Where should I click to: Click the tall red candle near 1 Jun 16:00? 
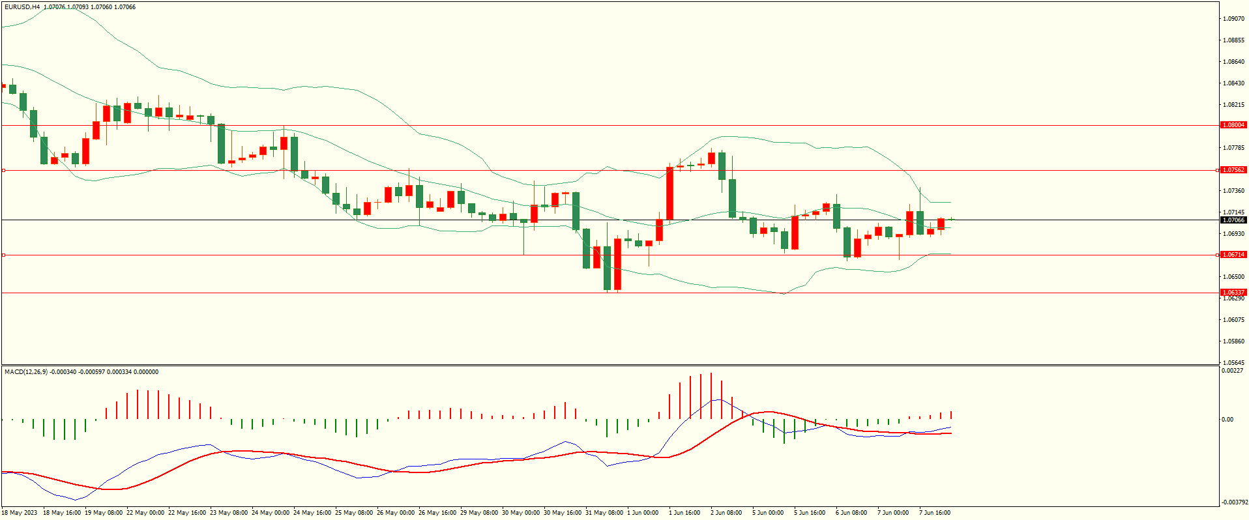coord(669,194)
